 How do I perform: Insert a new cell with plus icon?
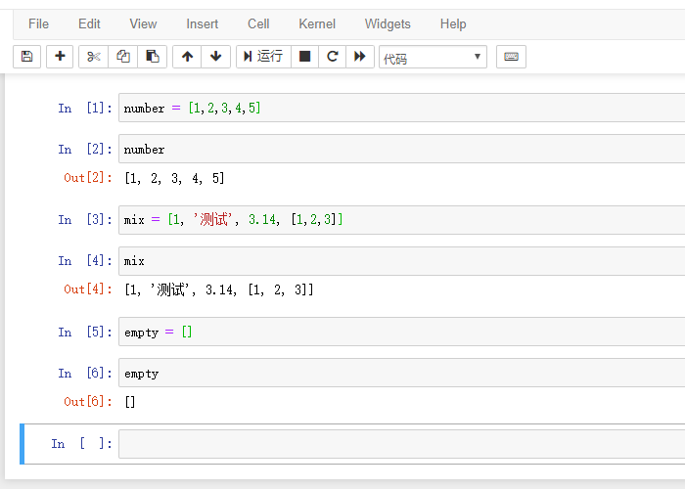point(60,57)
